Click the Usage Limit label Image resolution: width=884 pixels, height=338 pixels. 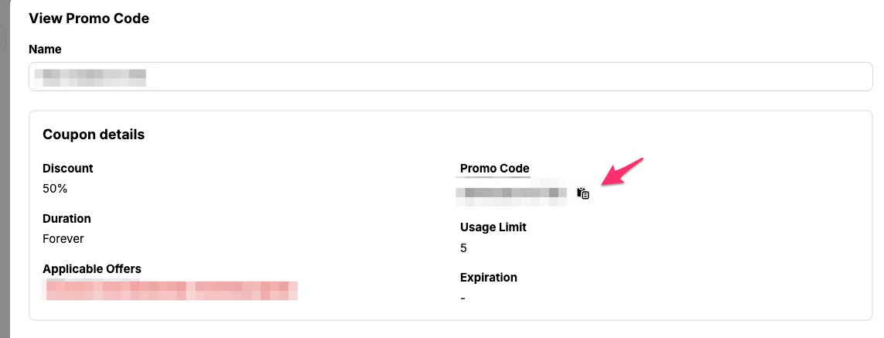click(x=493, y=227)
